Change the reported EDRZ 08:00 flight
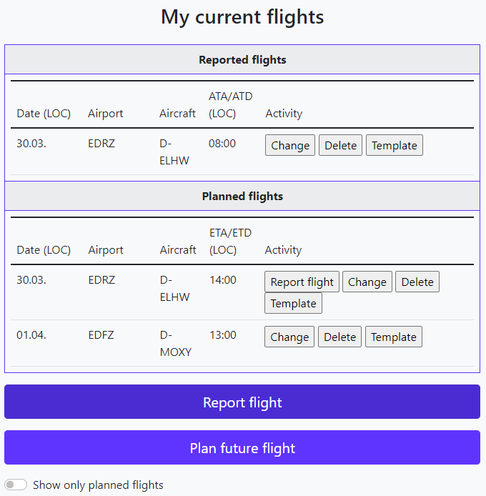This screenshot has width=486, height=496. [x=290, y=145]
